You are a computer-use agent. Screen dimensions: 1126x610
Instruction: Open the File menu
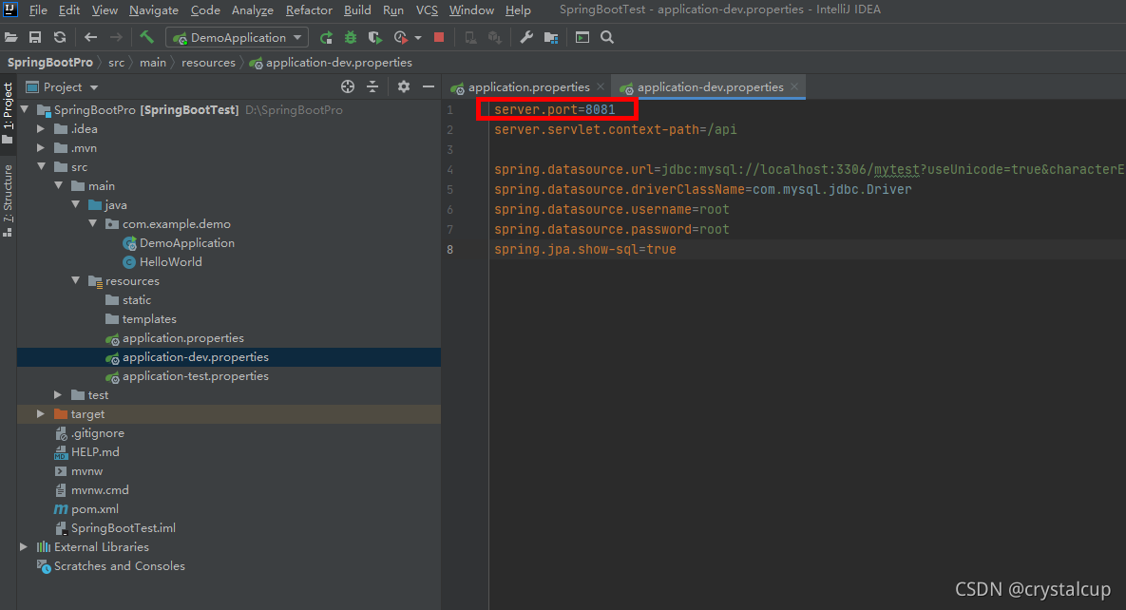(37, 10)
